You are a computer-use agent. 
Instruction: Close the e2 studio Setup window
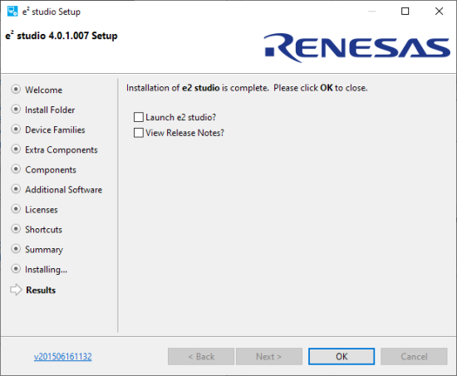(439, 12)
